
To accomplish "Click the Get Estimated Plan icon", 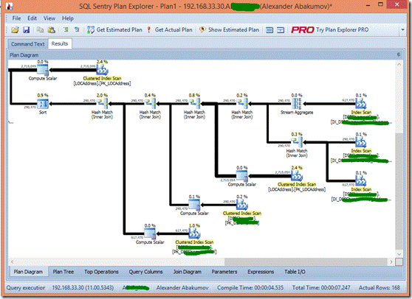I will point(91,30).
